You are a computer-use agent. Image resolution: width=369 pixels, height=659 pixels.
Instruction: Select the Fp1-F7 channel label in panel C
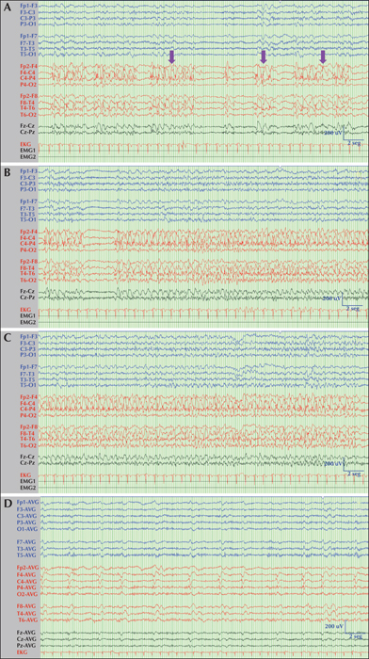click(x=28, y=366)
